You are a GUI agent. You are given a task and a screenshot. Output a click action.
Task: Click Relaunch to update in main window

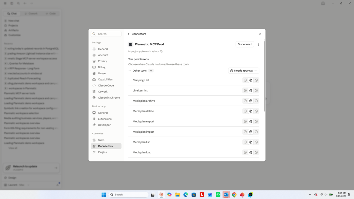[32, 168]
